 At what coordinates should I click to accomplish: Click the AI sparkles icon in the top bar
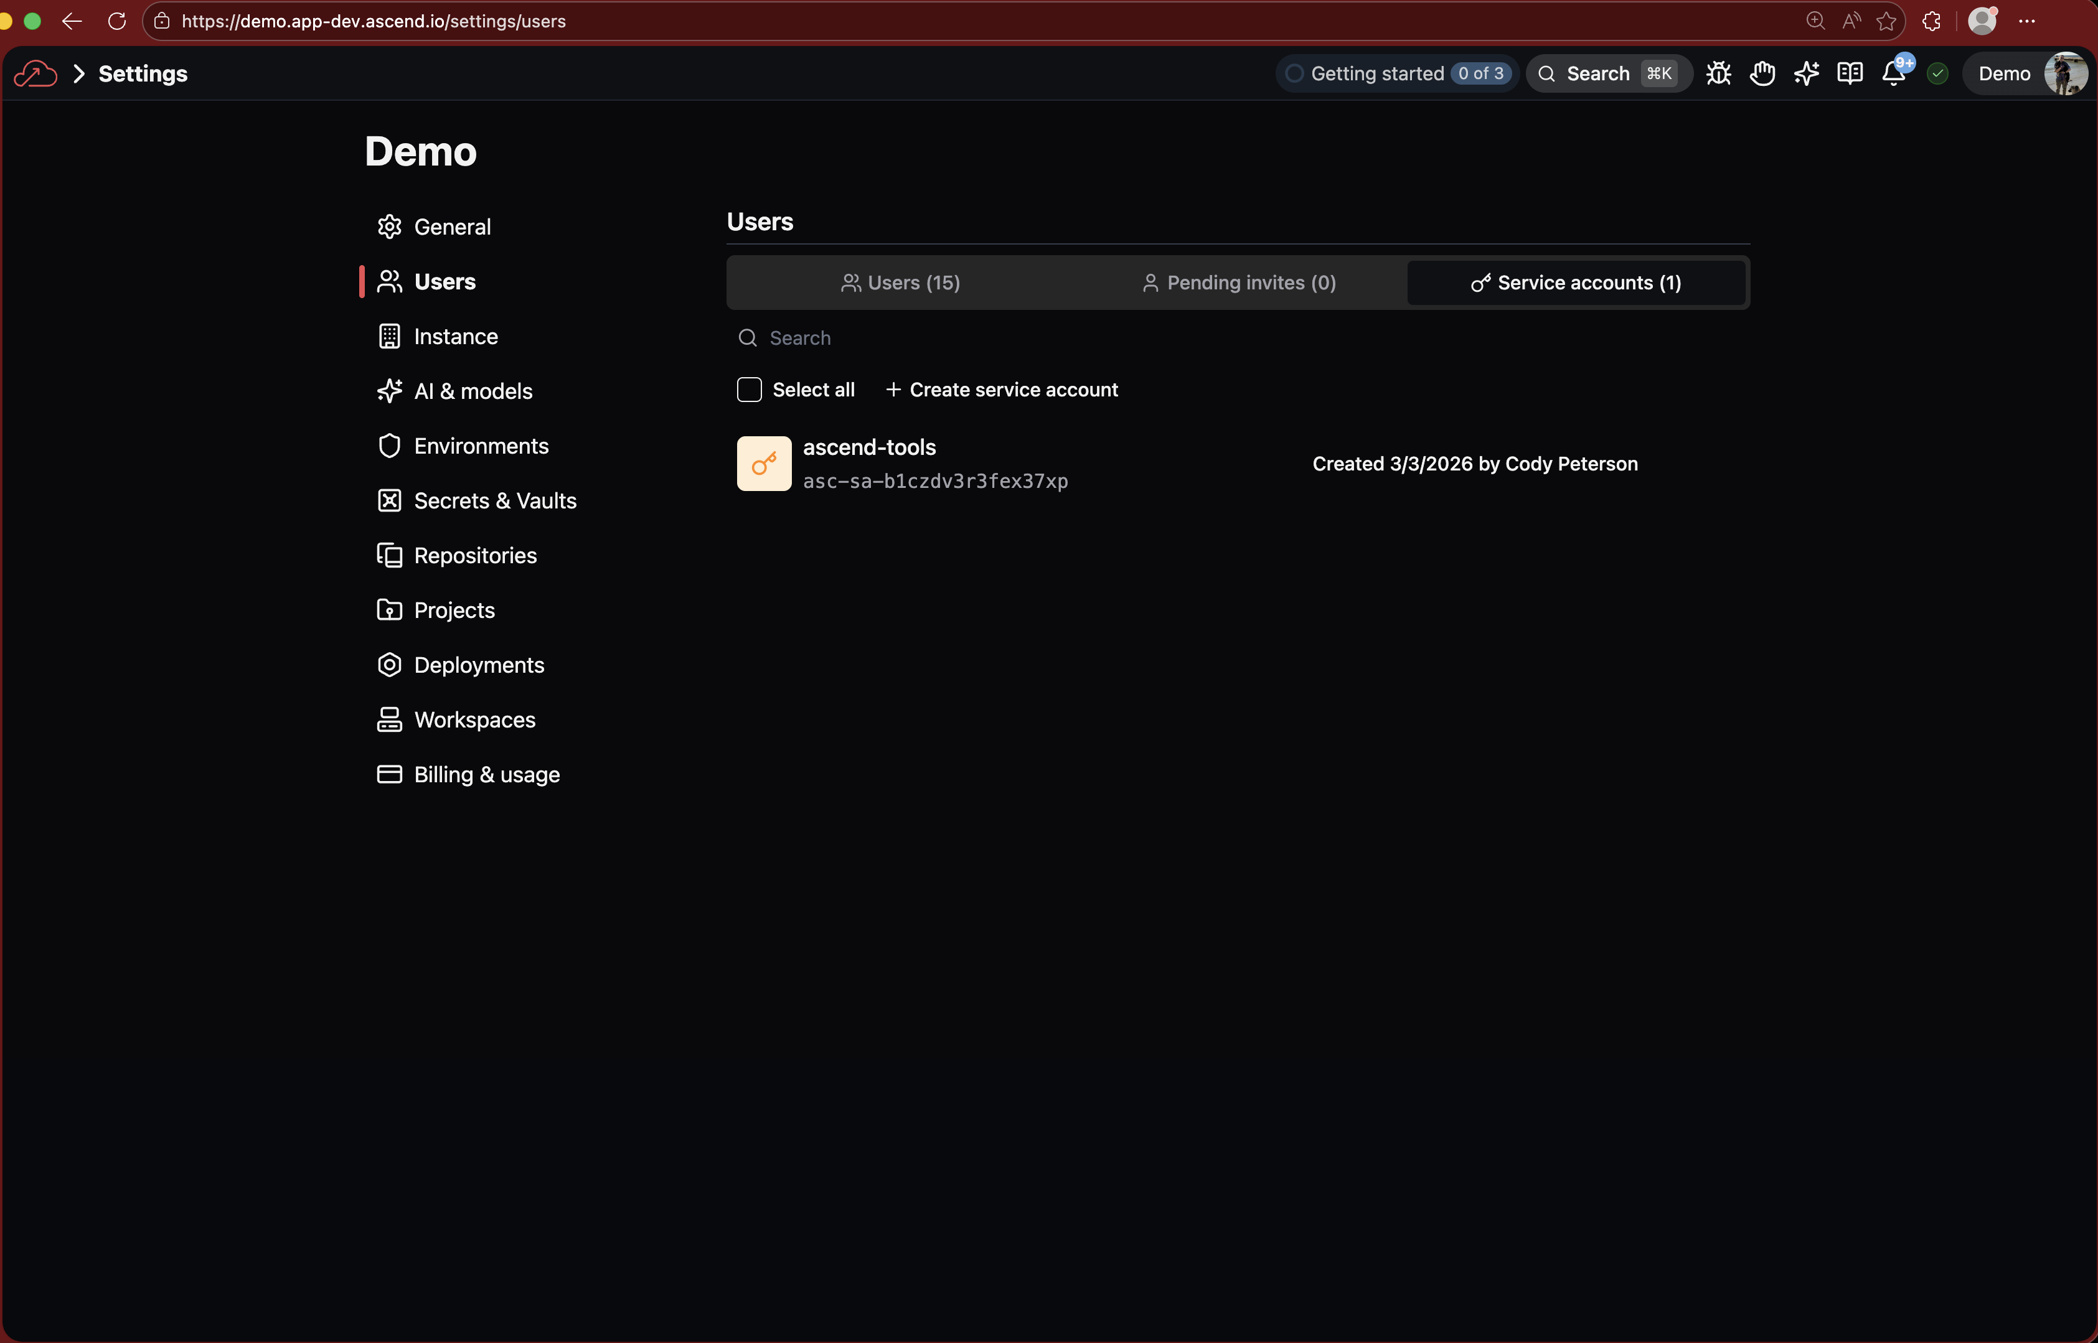1806,73
